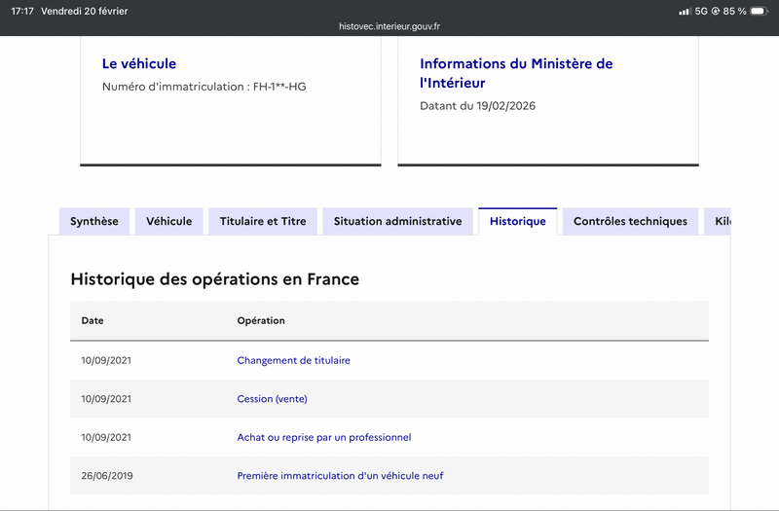
Task: Click Informations du Ministère de l'Intérieur heading
Action: click(x=516, y=73)
